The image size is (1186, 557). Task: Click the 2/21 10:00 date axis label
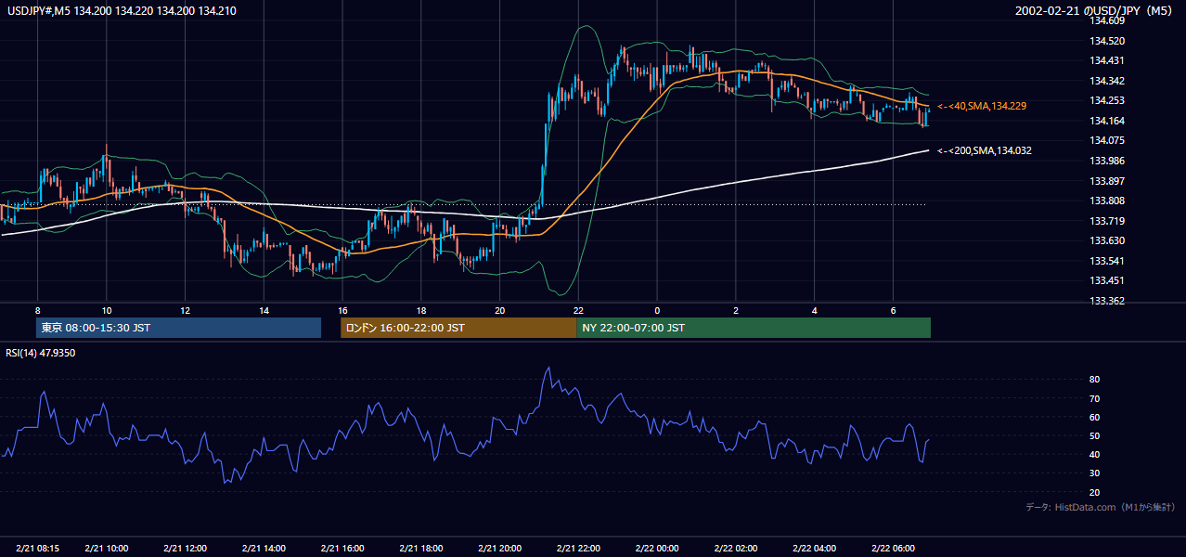[106, 548]
